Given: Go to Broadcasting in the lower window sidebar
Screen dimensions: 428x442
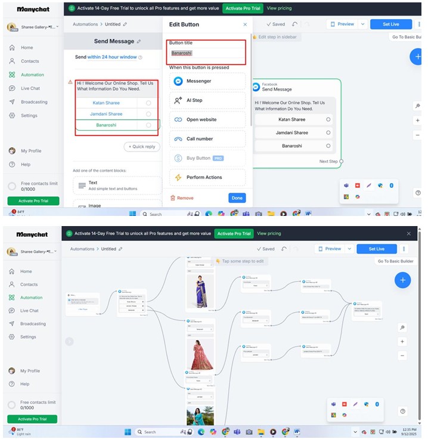Looking at the screenshot, I should click(33, 324).
